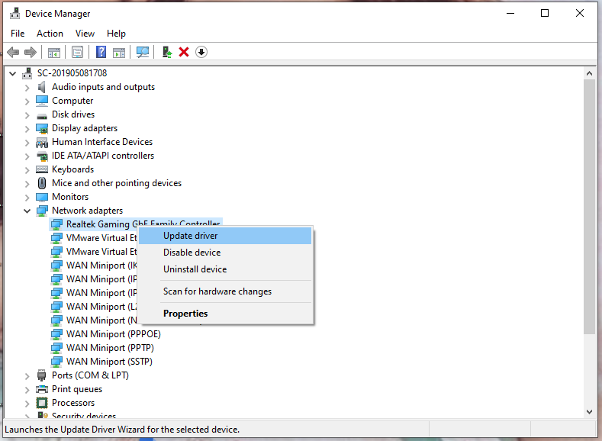Select Mice and other pointing devices label
602x441 pixels.
pyautogui.click(x=117, y=183)
